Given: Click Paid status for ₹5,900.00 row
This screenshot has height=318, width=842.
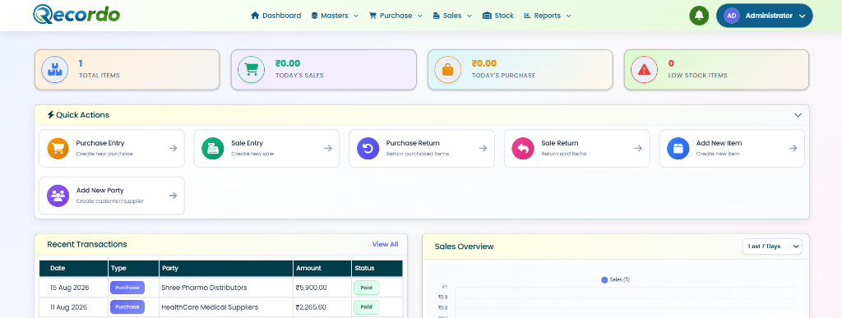Looking at the screenshot, I should pyautogui.click(x=366, y=288).
